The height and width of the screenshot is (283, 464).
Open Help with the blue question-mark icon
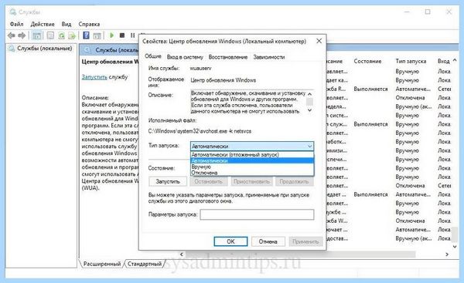86,35
